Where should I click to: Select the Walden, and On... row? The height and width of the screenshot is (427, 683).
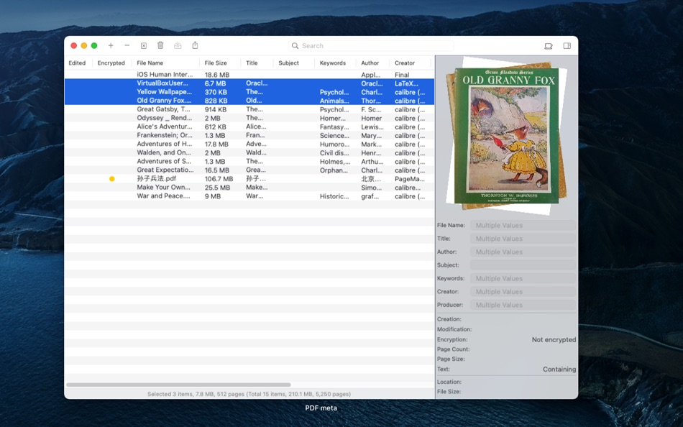coord(249,153)
